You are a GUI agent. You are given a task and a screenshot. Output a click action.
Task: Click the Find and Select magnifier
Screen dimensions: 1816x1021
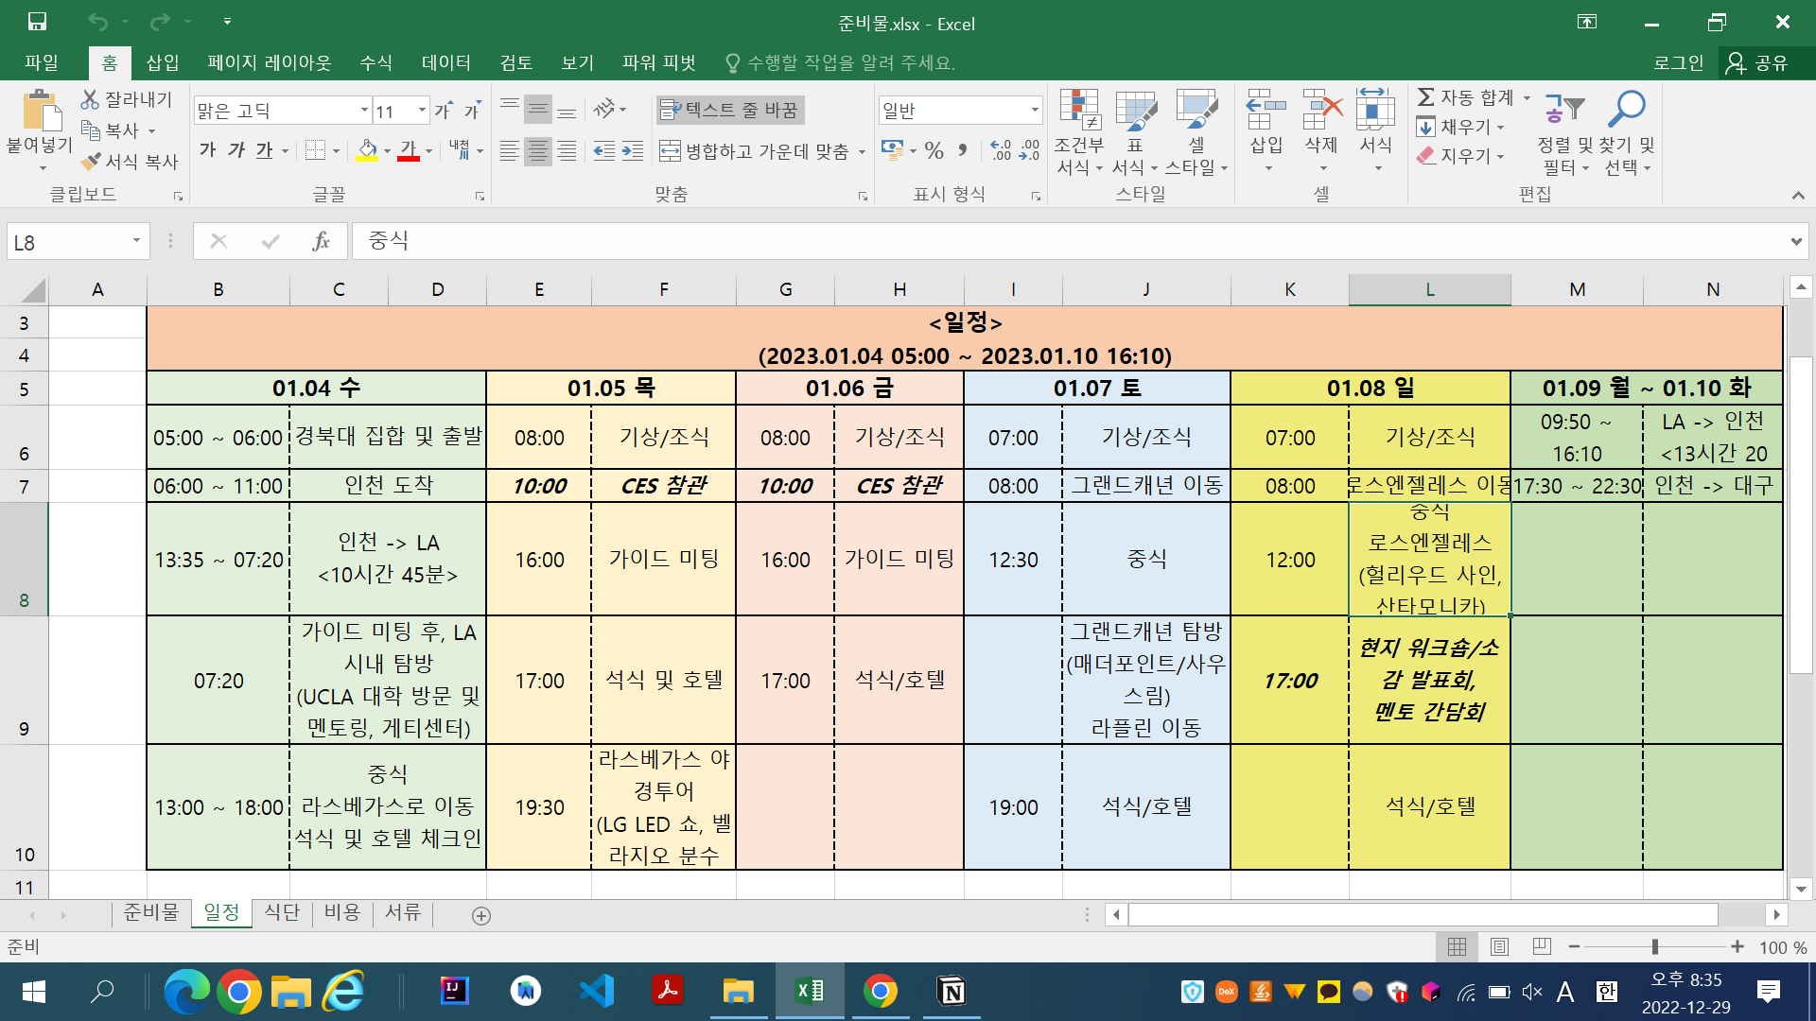pyautogui.click(x=1626, y=110)
